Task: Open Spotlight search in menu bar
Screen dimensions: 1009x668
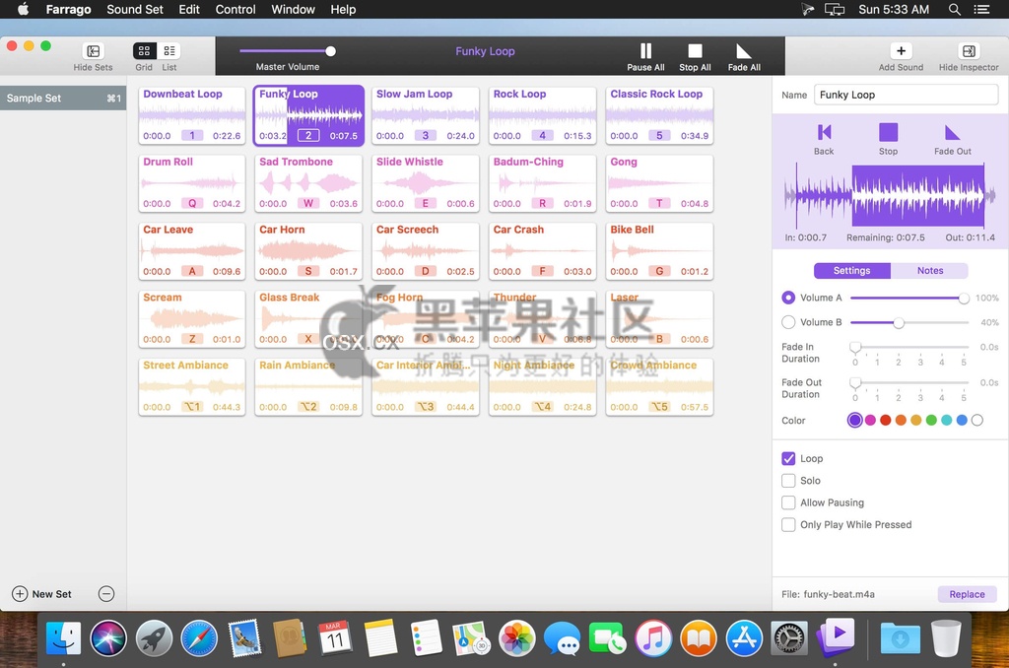Action: [x=954, y=10]
